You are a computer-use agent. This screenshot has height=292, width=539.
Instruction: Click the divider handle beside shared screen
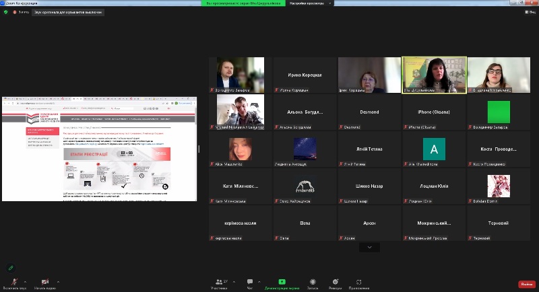coord(199,149)
